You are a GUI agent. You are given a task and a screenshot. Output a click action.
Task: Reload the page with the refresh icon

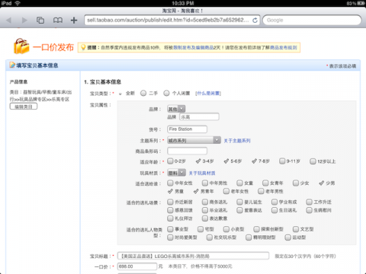coord(255,21)
